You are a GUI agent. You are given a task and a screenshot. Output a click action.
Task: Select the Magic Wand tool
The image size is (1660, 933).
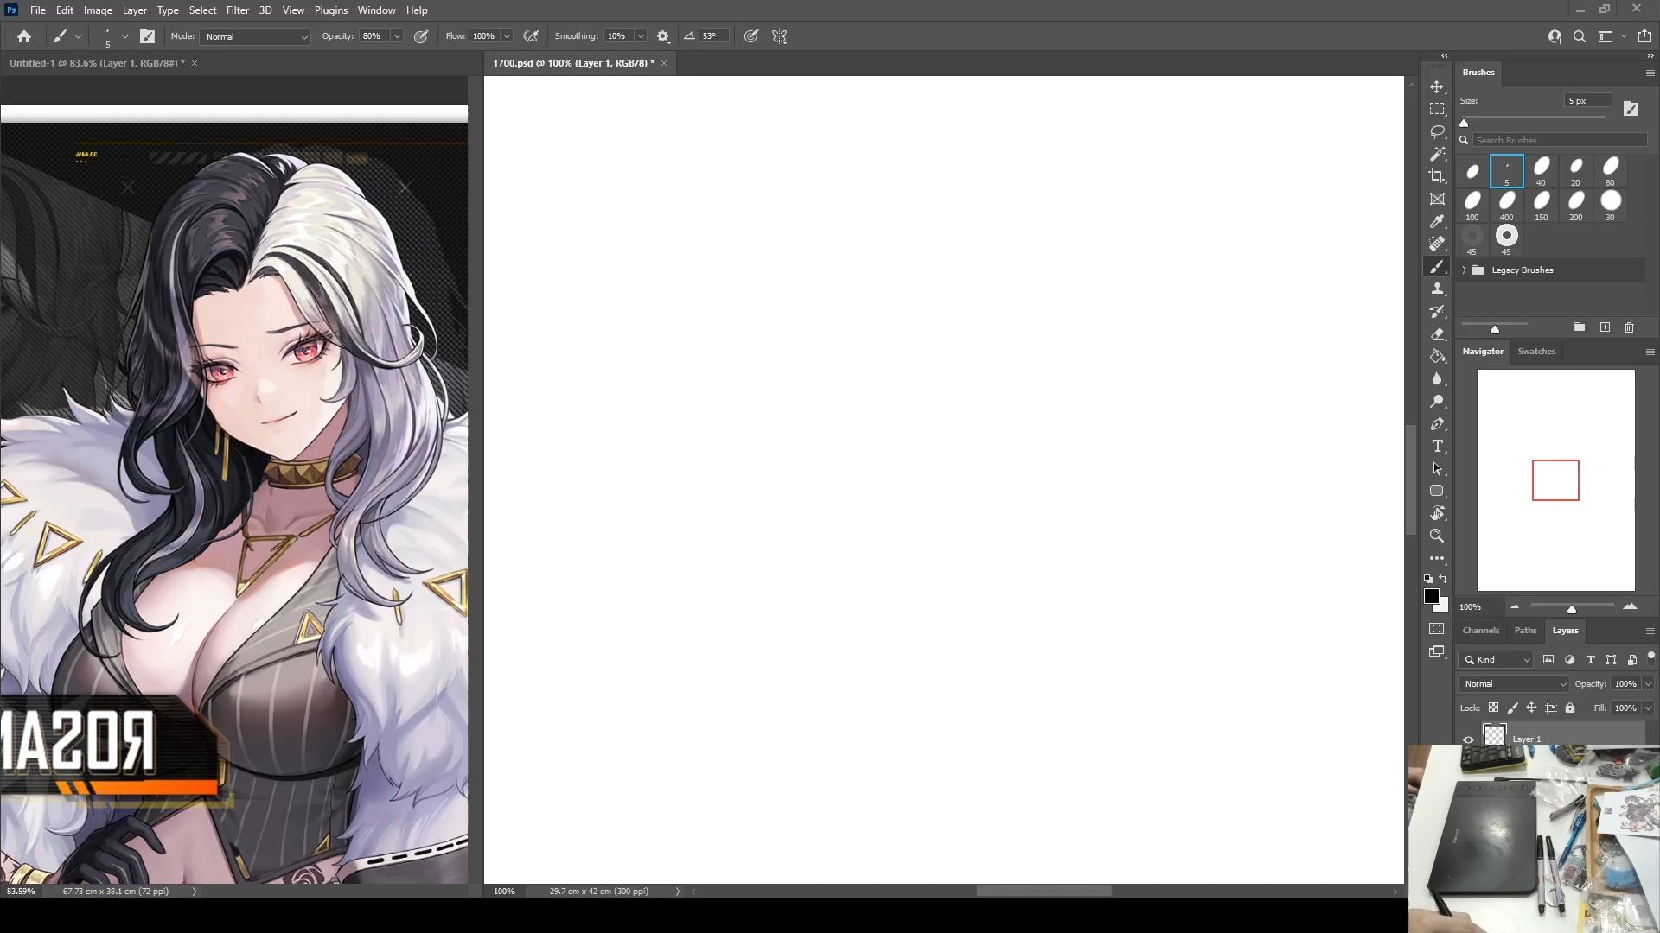point(1437,154)
